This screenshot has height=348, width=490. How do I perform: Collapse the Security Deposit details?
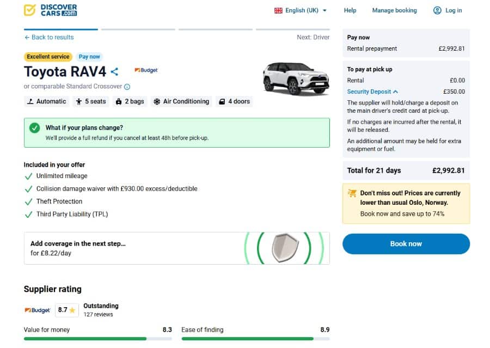[372, 91]
